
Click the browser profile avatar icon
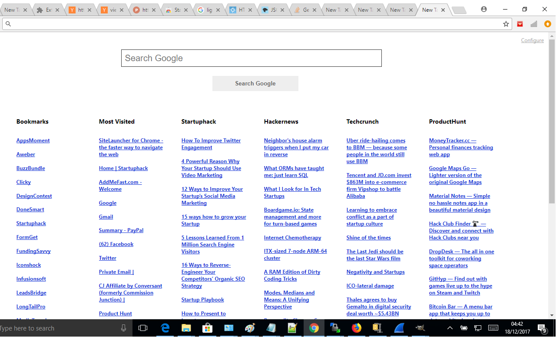(484, 9)
